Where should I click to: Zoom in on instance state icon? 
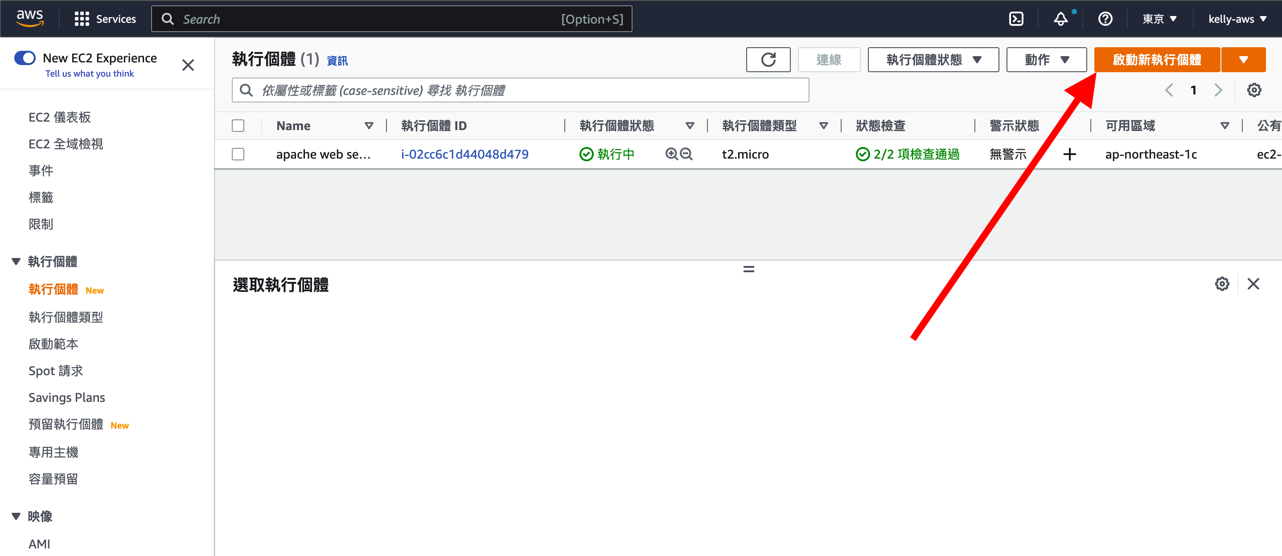(x=671, y=154)
